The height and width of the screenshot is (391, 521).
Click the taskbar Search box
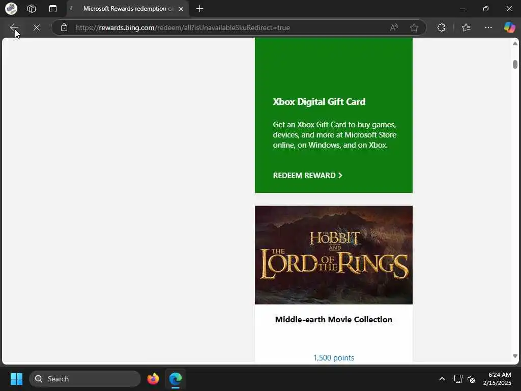[85, 379]
